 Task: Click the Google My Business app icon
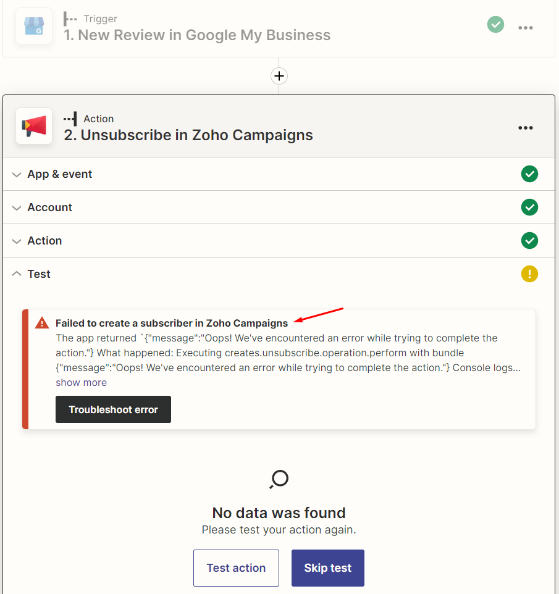click(34, 26)
